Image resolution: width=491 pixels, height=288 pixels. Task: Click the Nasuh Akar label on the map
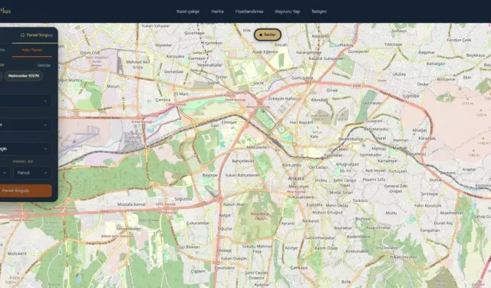click(x=234, y=204)
